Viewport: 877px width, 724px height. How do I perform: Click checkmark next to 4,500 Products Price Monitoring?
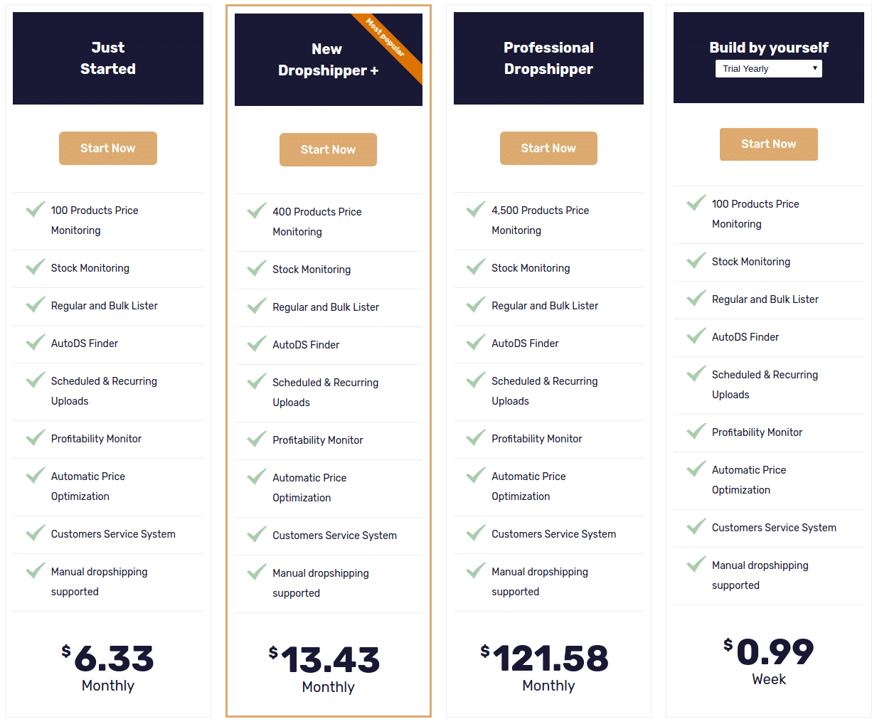tap(476, 209)
